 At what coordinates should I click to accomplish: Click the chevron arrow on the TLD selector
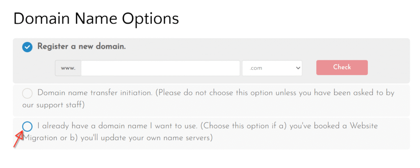click(298, 68)
